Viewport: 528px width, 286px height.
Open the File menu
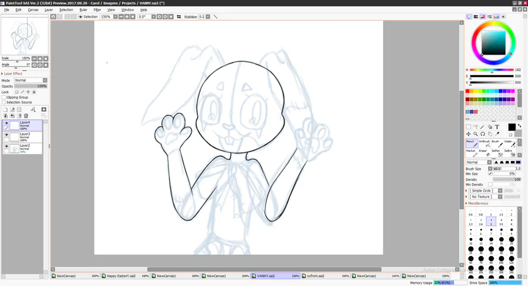(6, 10)
